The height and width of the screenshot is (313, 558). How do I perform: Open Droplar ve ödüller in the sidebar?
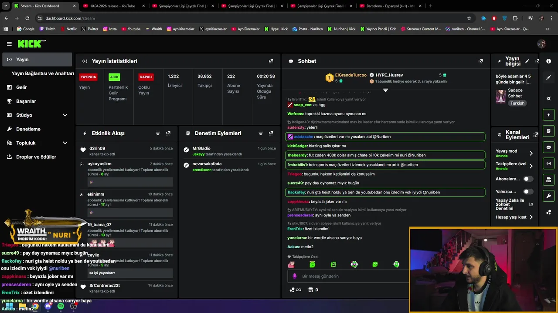[x=36, y=157]
